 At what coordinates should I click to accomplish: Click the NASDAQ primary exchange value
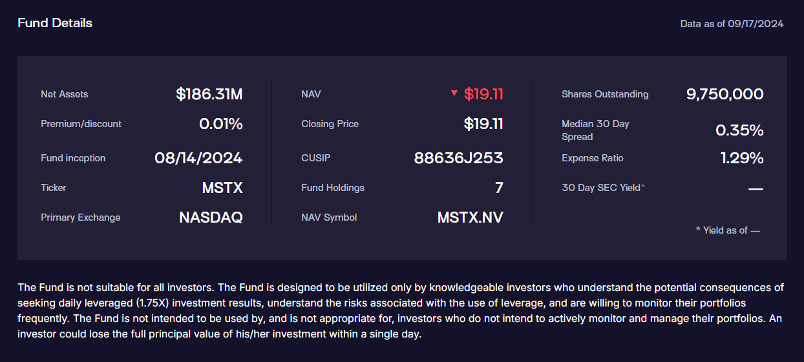click(211, 217)
